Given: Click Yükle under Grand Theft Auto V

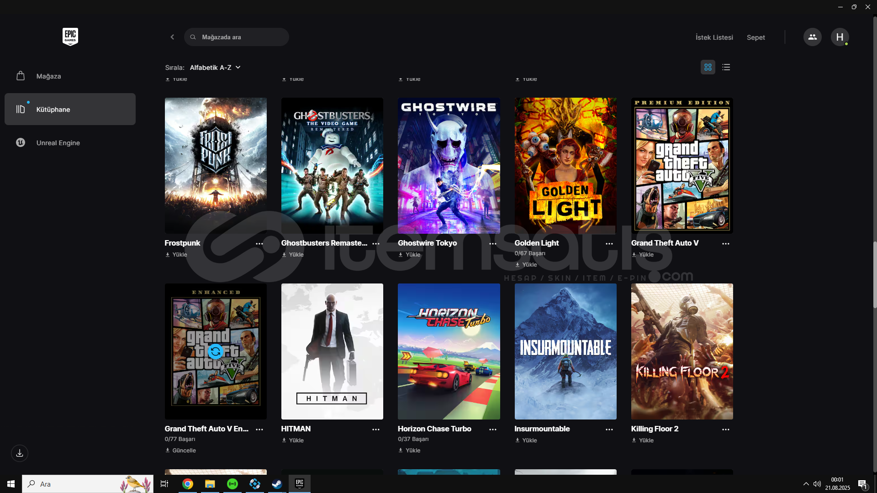Looking at the screenshot, I should point(643,255).
